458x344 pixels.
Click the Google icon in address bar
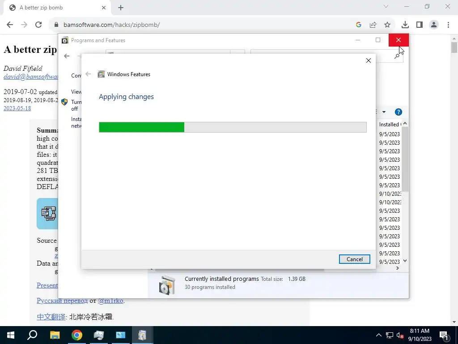(359, 25)
